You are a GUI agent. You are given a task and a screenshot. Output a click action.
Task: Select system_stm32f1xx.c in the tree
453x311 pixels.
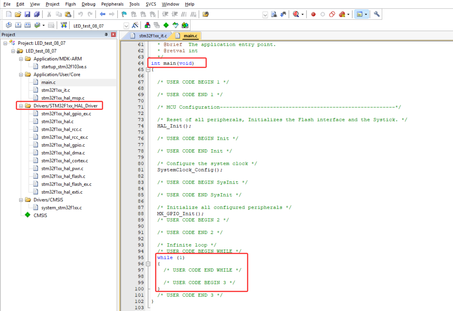pyautogui.click(x=62, y=208)
